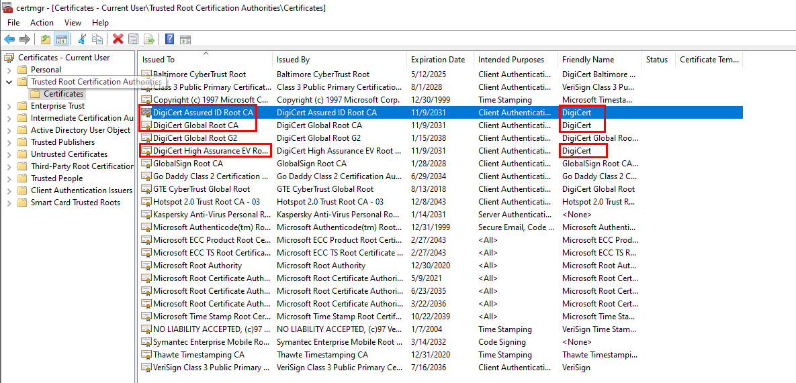The height and width of the screenshot is (383, 796).
Task: Click the folder icon next to Personal
Action: [21, 69]
